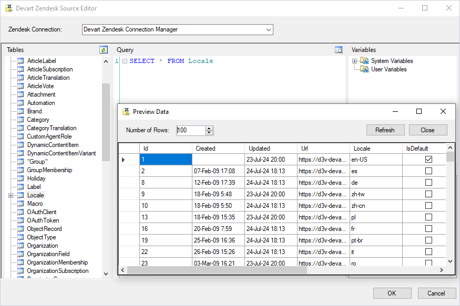Refresh the Tables list

(103, 49)
